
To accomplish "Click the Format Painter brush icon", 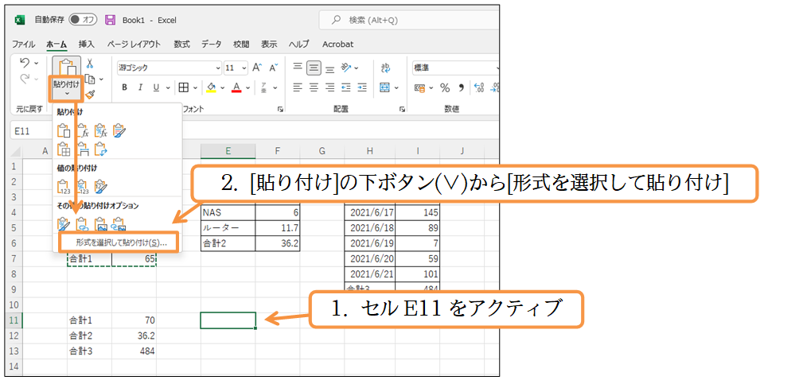I will point(90,94).
